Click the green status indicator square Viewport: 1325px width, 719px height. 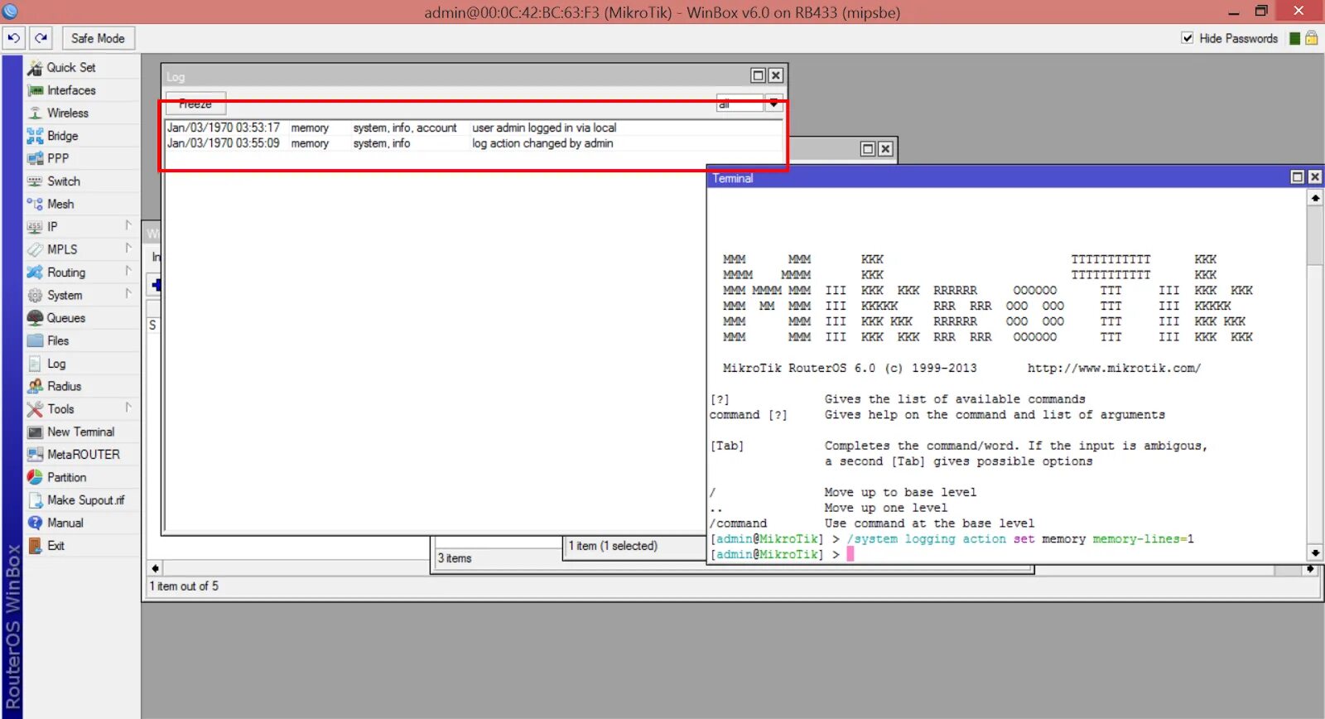point(1294,38)
